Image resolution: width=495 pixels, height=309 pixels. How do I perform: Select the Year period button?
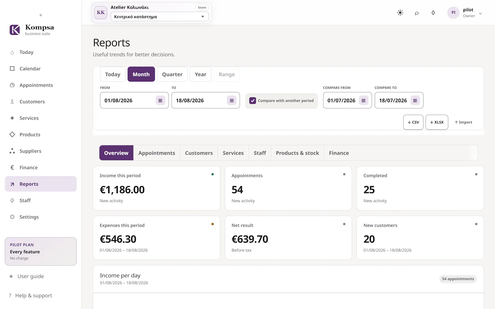(200, 74)
